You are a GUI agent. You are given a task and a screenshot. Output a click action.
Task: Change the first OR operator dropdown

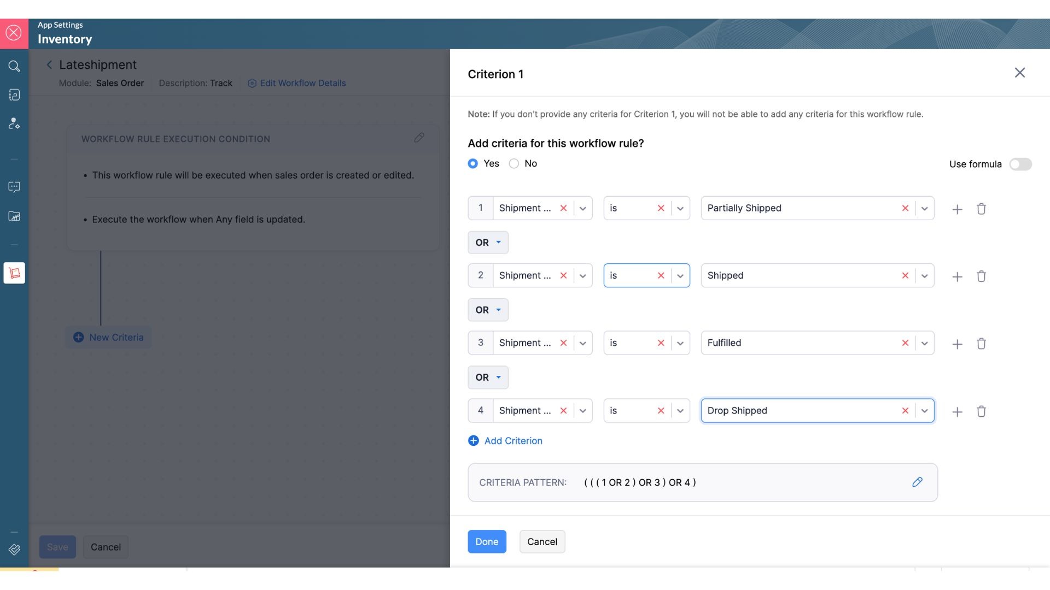488,243
